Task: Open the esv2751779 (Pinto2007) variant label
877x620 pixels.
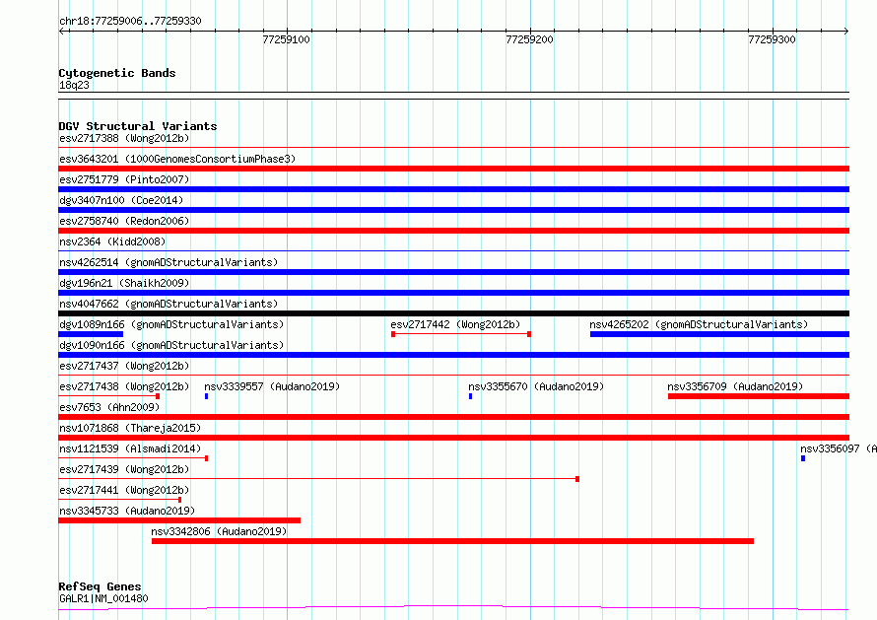Action: click(124, 179)
